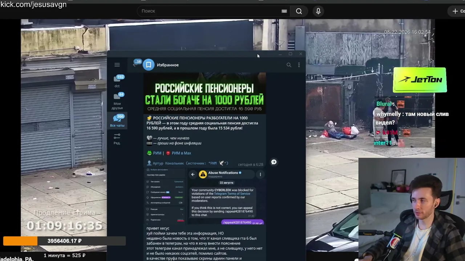Image resolution: width=465 pixels, height=261 pixels.
Task: Click the 3956406.17 ₽ donation progress bar
Action: (x=64, y=241)
